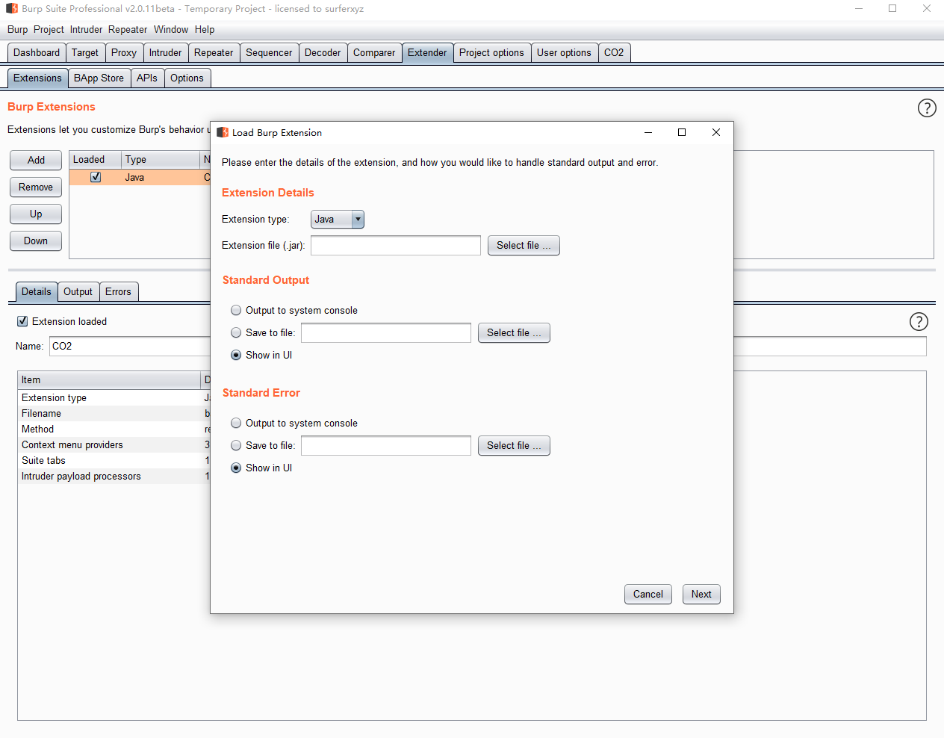Toggle the Extension loaded checkbox
This screenshot has height=738, width=944.
(x=22, y=322)
